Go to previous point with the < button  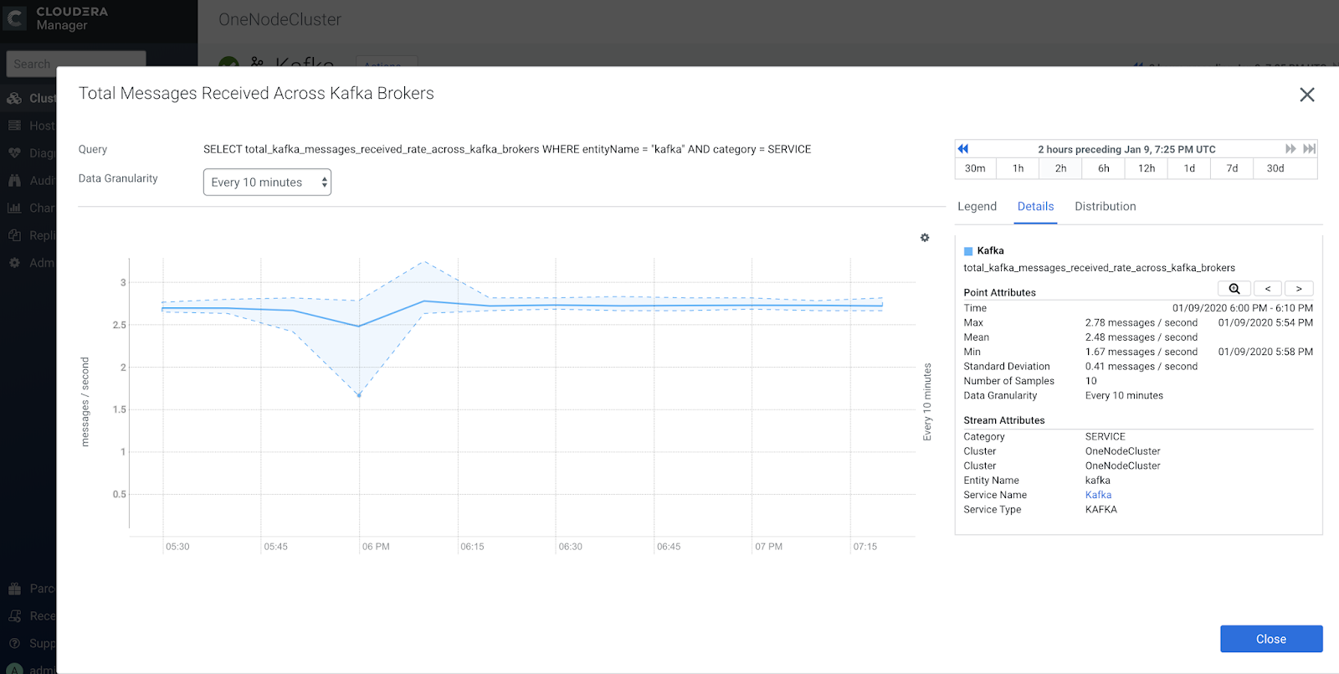(1268, 289)
